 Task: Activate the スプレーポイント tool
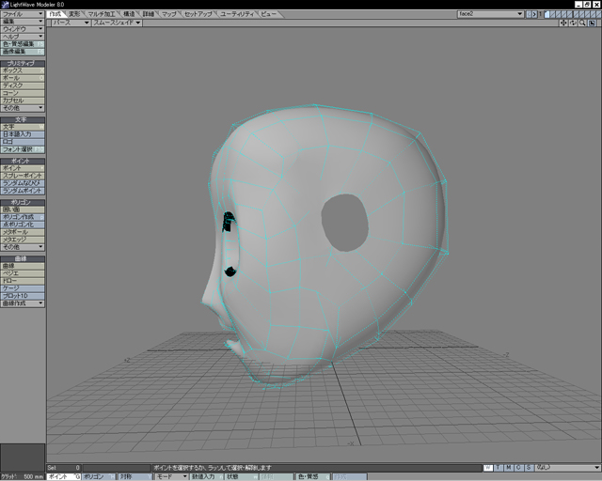(x=22, y=176)
